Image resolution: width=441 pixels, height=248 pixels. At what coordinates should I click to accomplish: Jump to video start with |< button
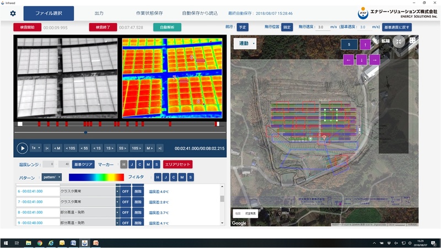47,148
